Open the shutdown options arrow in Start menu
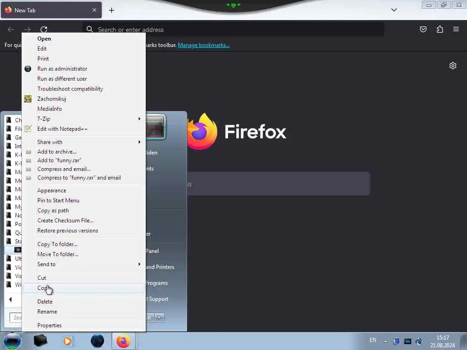The image size is (467, 350). tap(159, 317)
